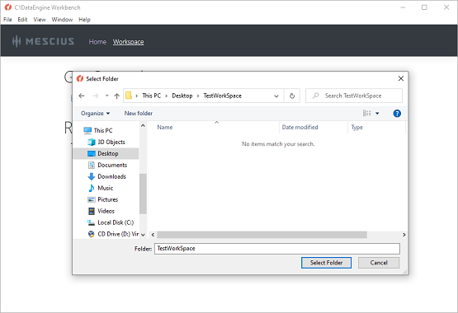
Task: Open recent locations chevron next to Forward
Action: point(107,96)
